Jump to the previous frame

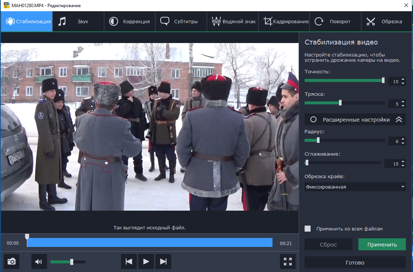point(129,262)
